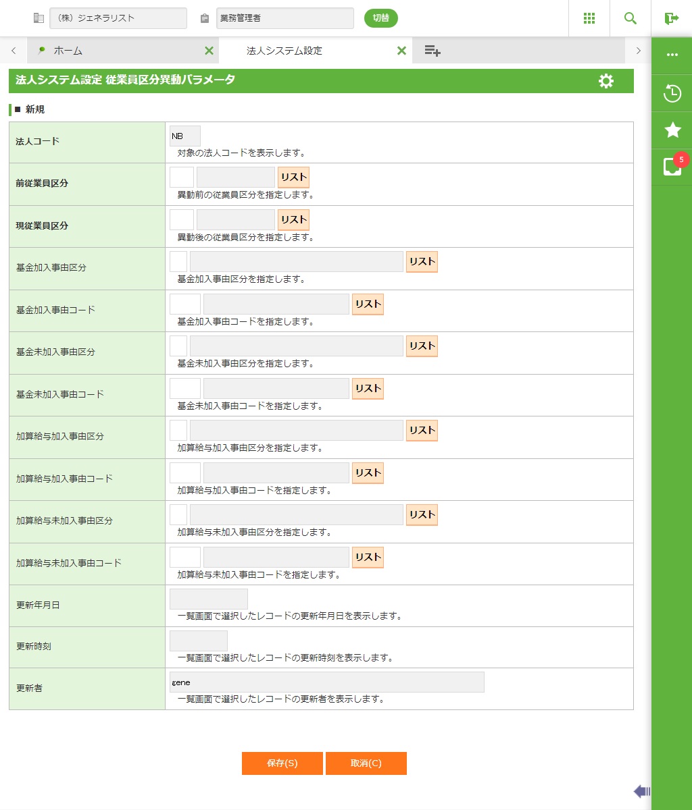Close the ホーム tab
This screenshot has height=810, width=692.
209,51
